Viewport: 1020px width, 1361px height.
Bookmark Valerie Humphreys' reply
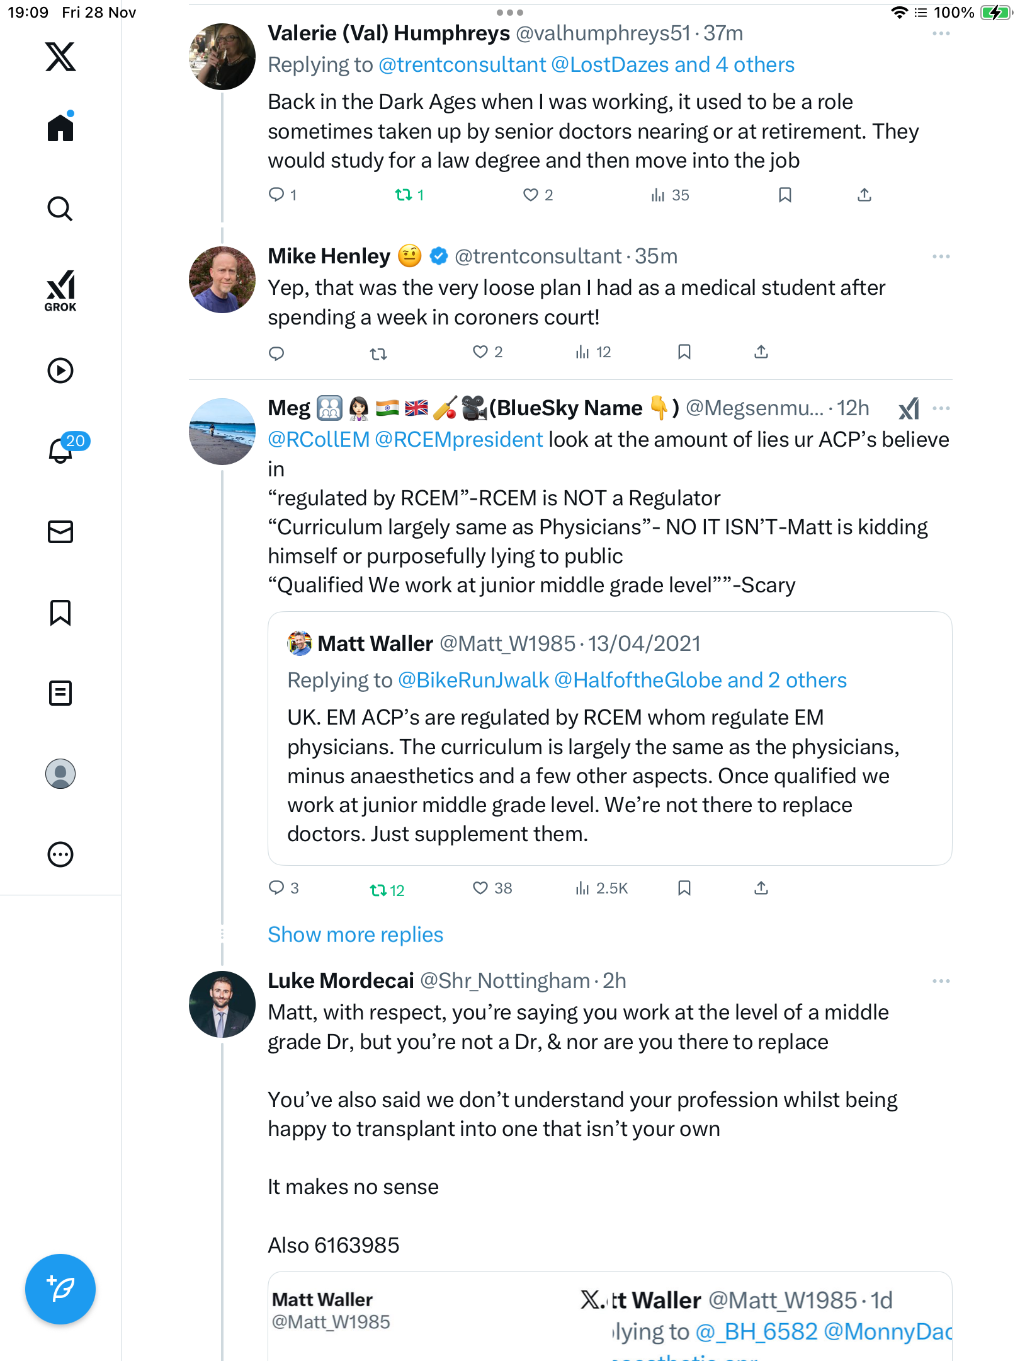[785, 195]
